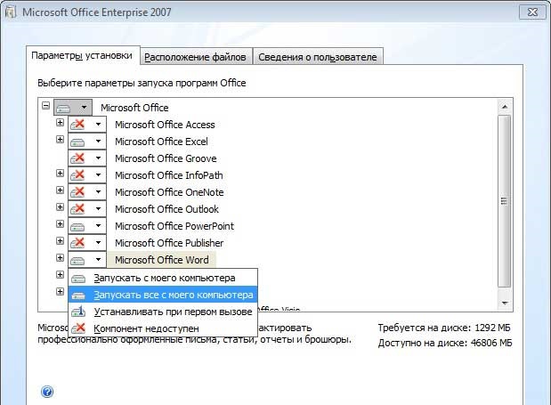Expand the Microsoft Office OneNote node
Screen dimensions: 551x405
[61, 190]
